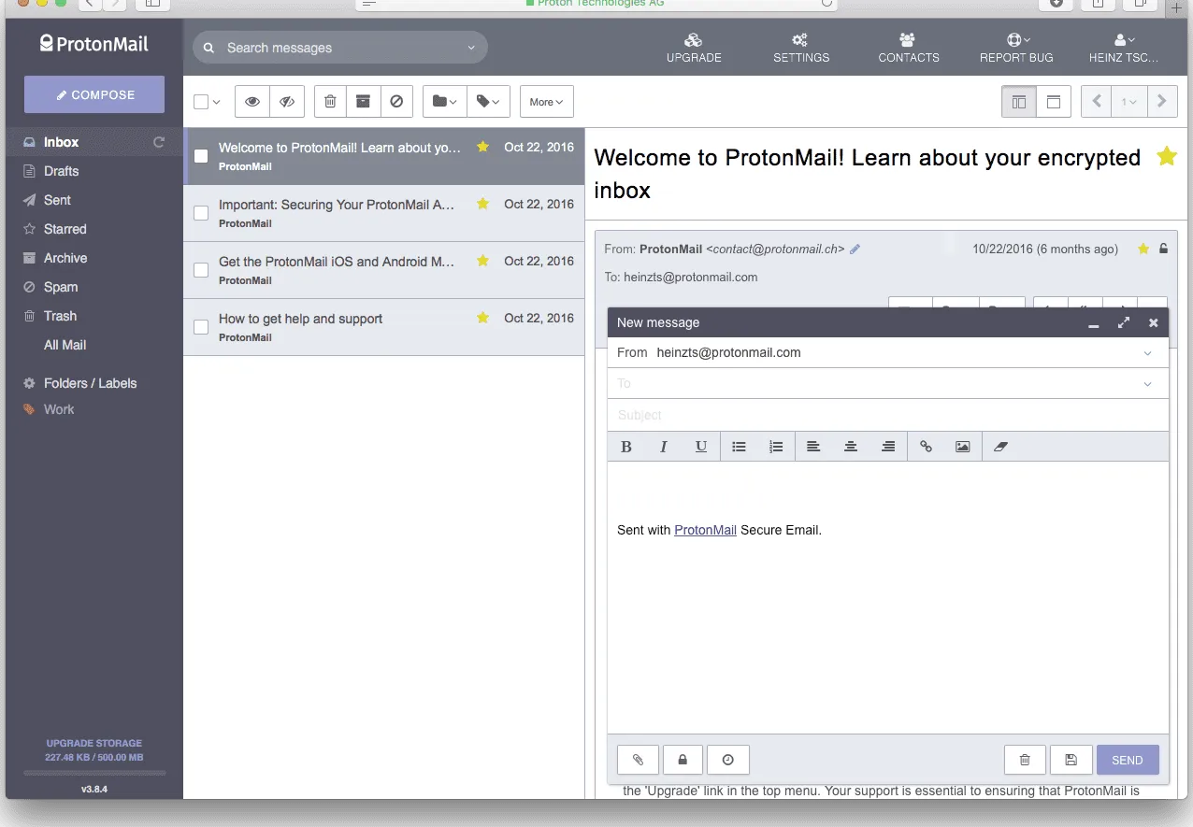Insert a hyperlink in the composer
This screenshot has height=827, width=1193.
coord(926,446)
